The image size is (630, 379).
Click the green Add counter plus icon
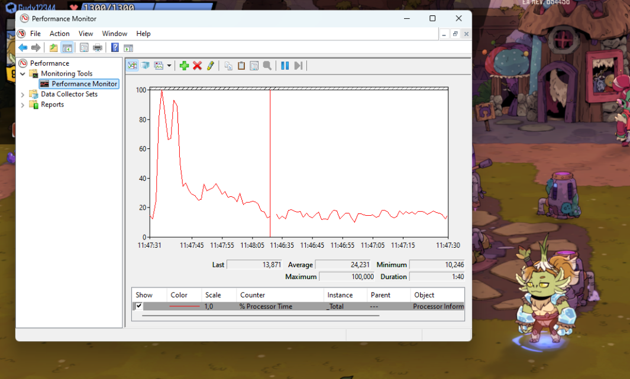pyautogui.click(x=184, y=66)
